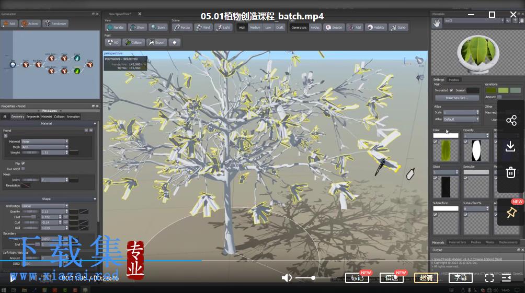Click the AO post button
Screen dimensions: 525x293
coord(113,42)
